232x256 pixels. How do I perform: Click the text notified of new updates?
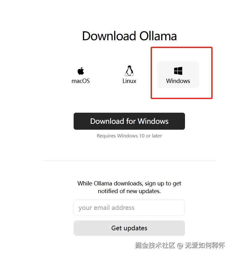click(129, 191)
